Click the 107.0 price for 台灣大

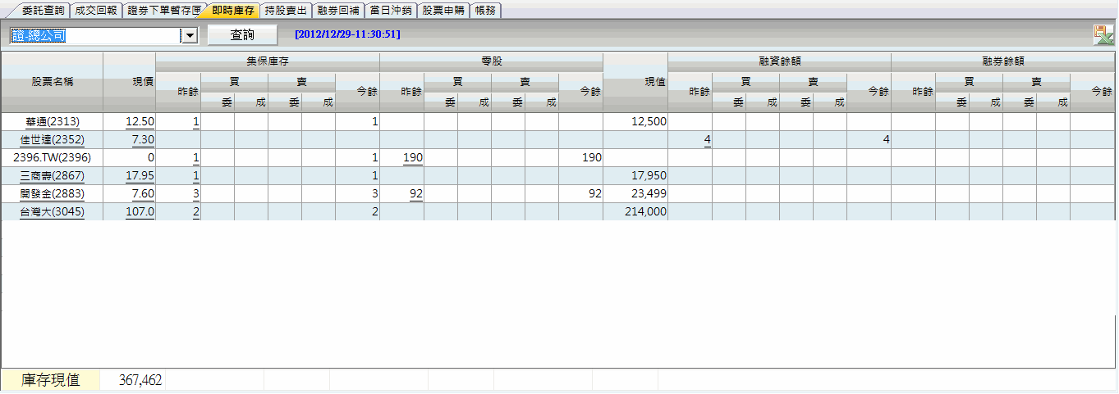(140, 211)
